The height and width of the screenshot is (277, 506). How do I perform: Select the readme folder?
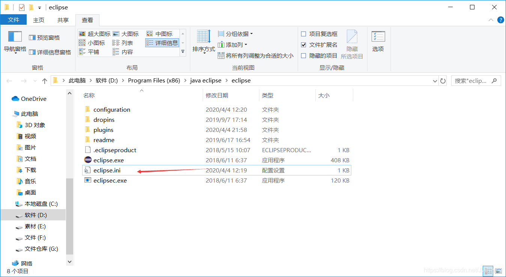pos(217,140)
